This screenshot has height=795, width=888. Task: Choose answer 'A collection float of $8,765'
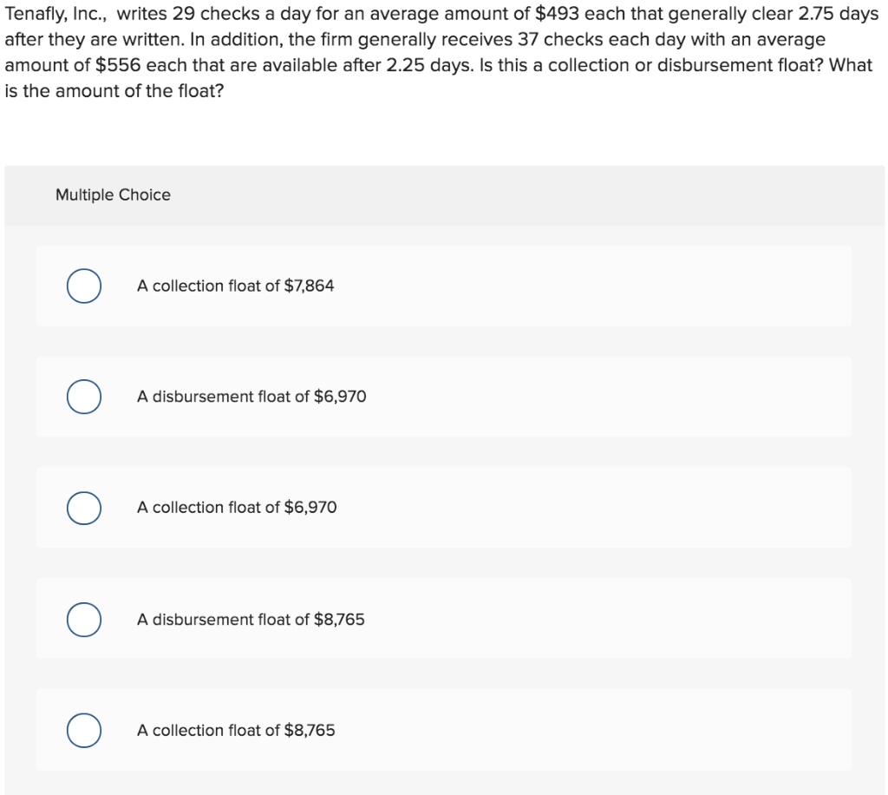tap(235, 730)
